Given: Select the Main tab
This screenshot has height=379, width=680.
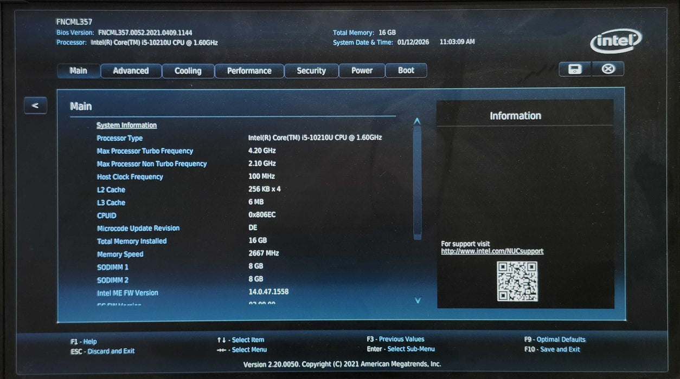Looking at the screenshot, I should click(x=79, y=71).
